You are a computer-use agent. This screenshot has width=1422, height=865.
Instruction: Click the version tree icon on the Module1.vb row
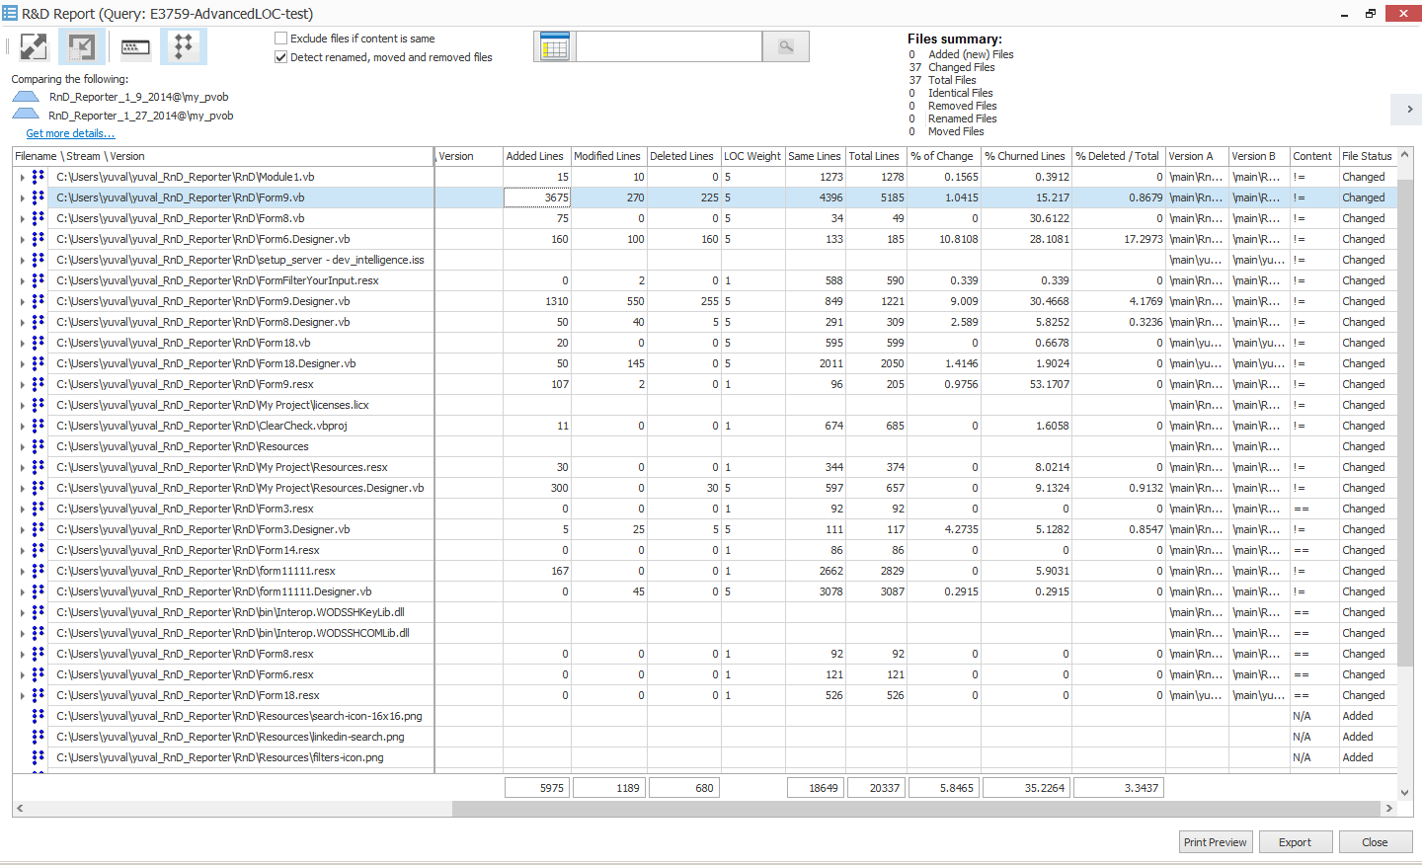39,177
